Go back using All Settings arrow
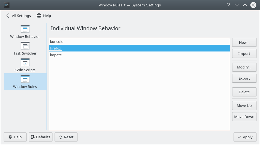 (x=8, y=16)
